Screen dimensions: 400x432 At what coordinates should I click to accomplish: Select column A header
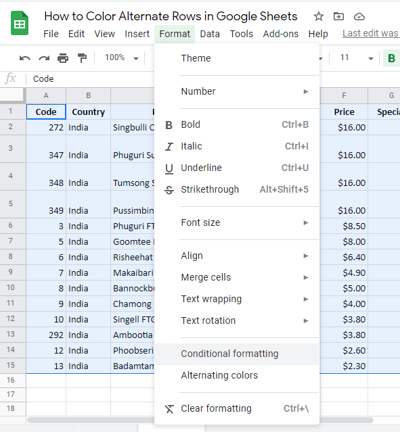click(x=46, y=95)
